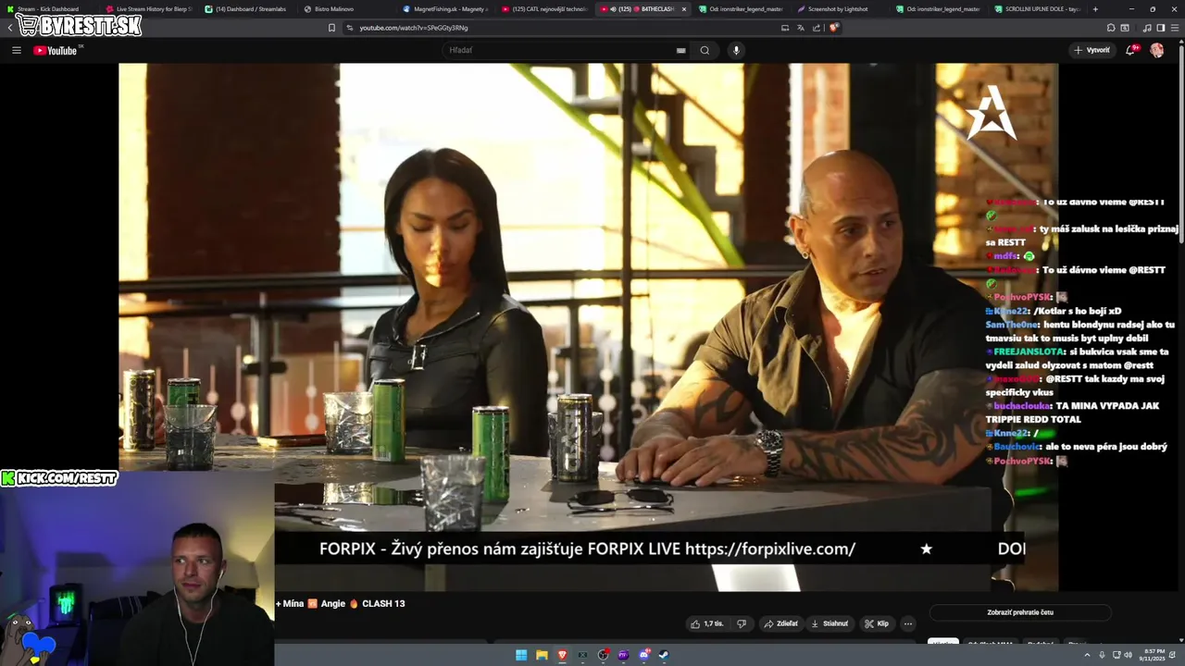This screenshot has height=666, width=1185.
Task: Open the browser music note media control icon
Action: (1146, 28)
